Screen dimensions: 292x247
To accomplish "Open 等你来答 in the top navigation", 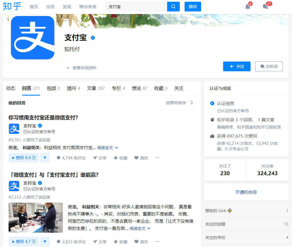I will pyautogui.click(x=88, y=7).
